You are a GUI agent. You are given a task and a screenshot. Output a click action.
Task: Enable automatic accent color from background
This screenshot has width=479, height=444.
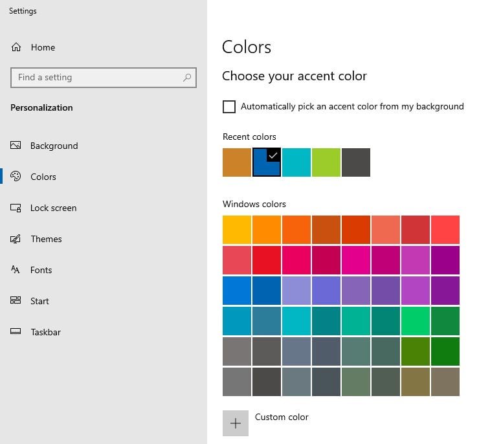click(229, 107)
